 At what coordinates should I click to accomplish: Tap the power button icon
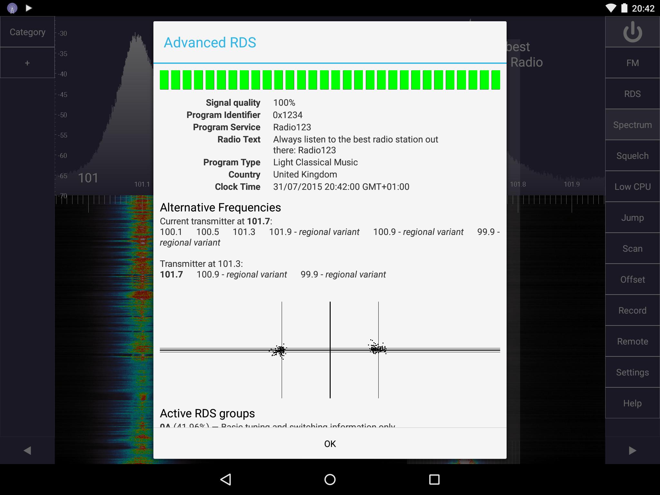(633, 32)
